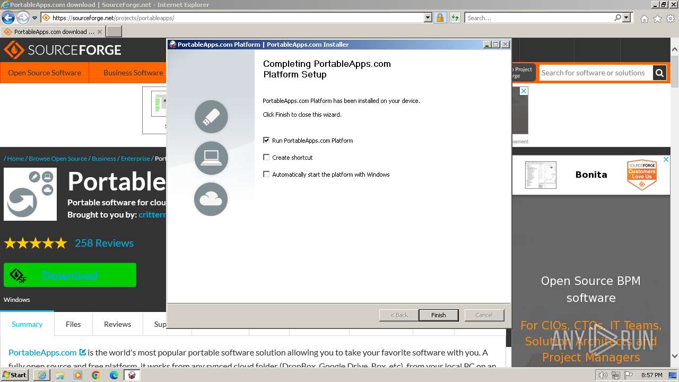The width and height of the screenshot is (679, 382).
Task: Check Automatically start the platform with Windows
Action: click(266, 175)
